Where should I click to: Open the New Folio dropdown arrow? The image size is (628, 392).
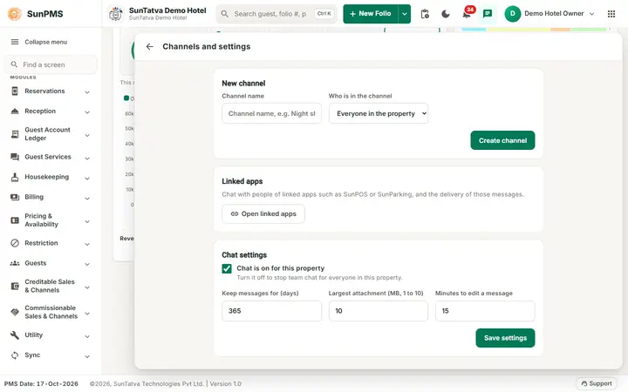(x=405, y=14)
